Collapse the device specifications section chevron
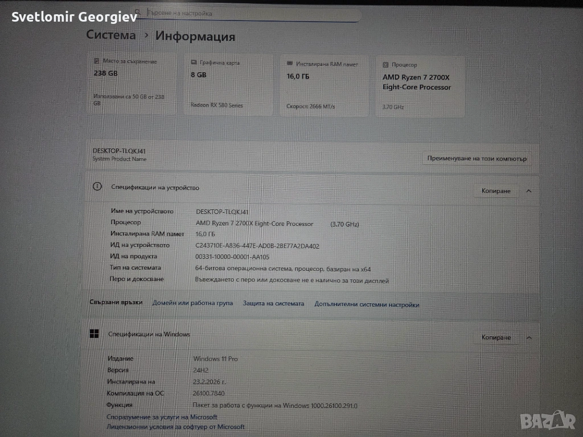Viewport: 583px width, 437px height. (529, 191)
